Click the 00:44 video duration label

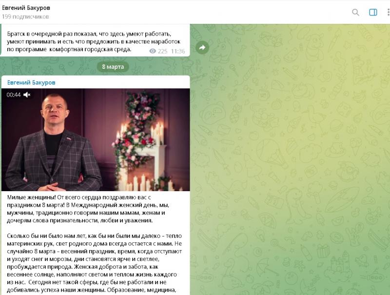[14, 95]
